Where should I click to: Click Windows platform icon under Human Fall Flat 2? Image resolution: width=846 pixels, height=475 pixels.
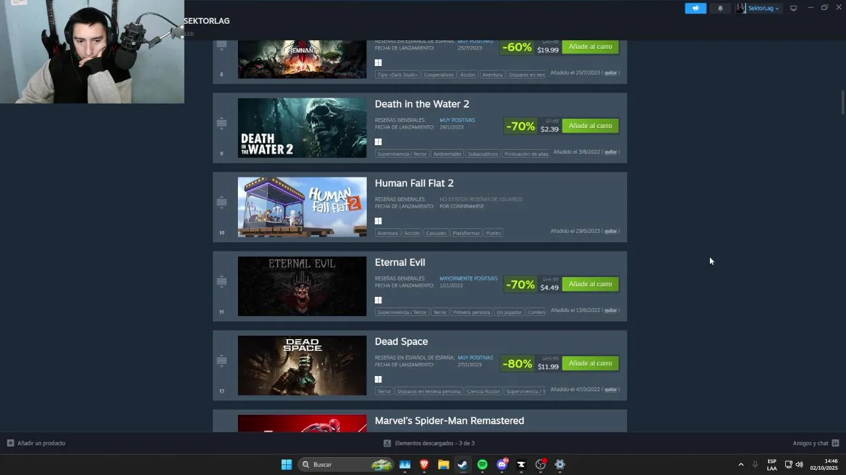click(x=378, y=221)
